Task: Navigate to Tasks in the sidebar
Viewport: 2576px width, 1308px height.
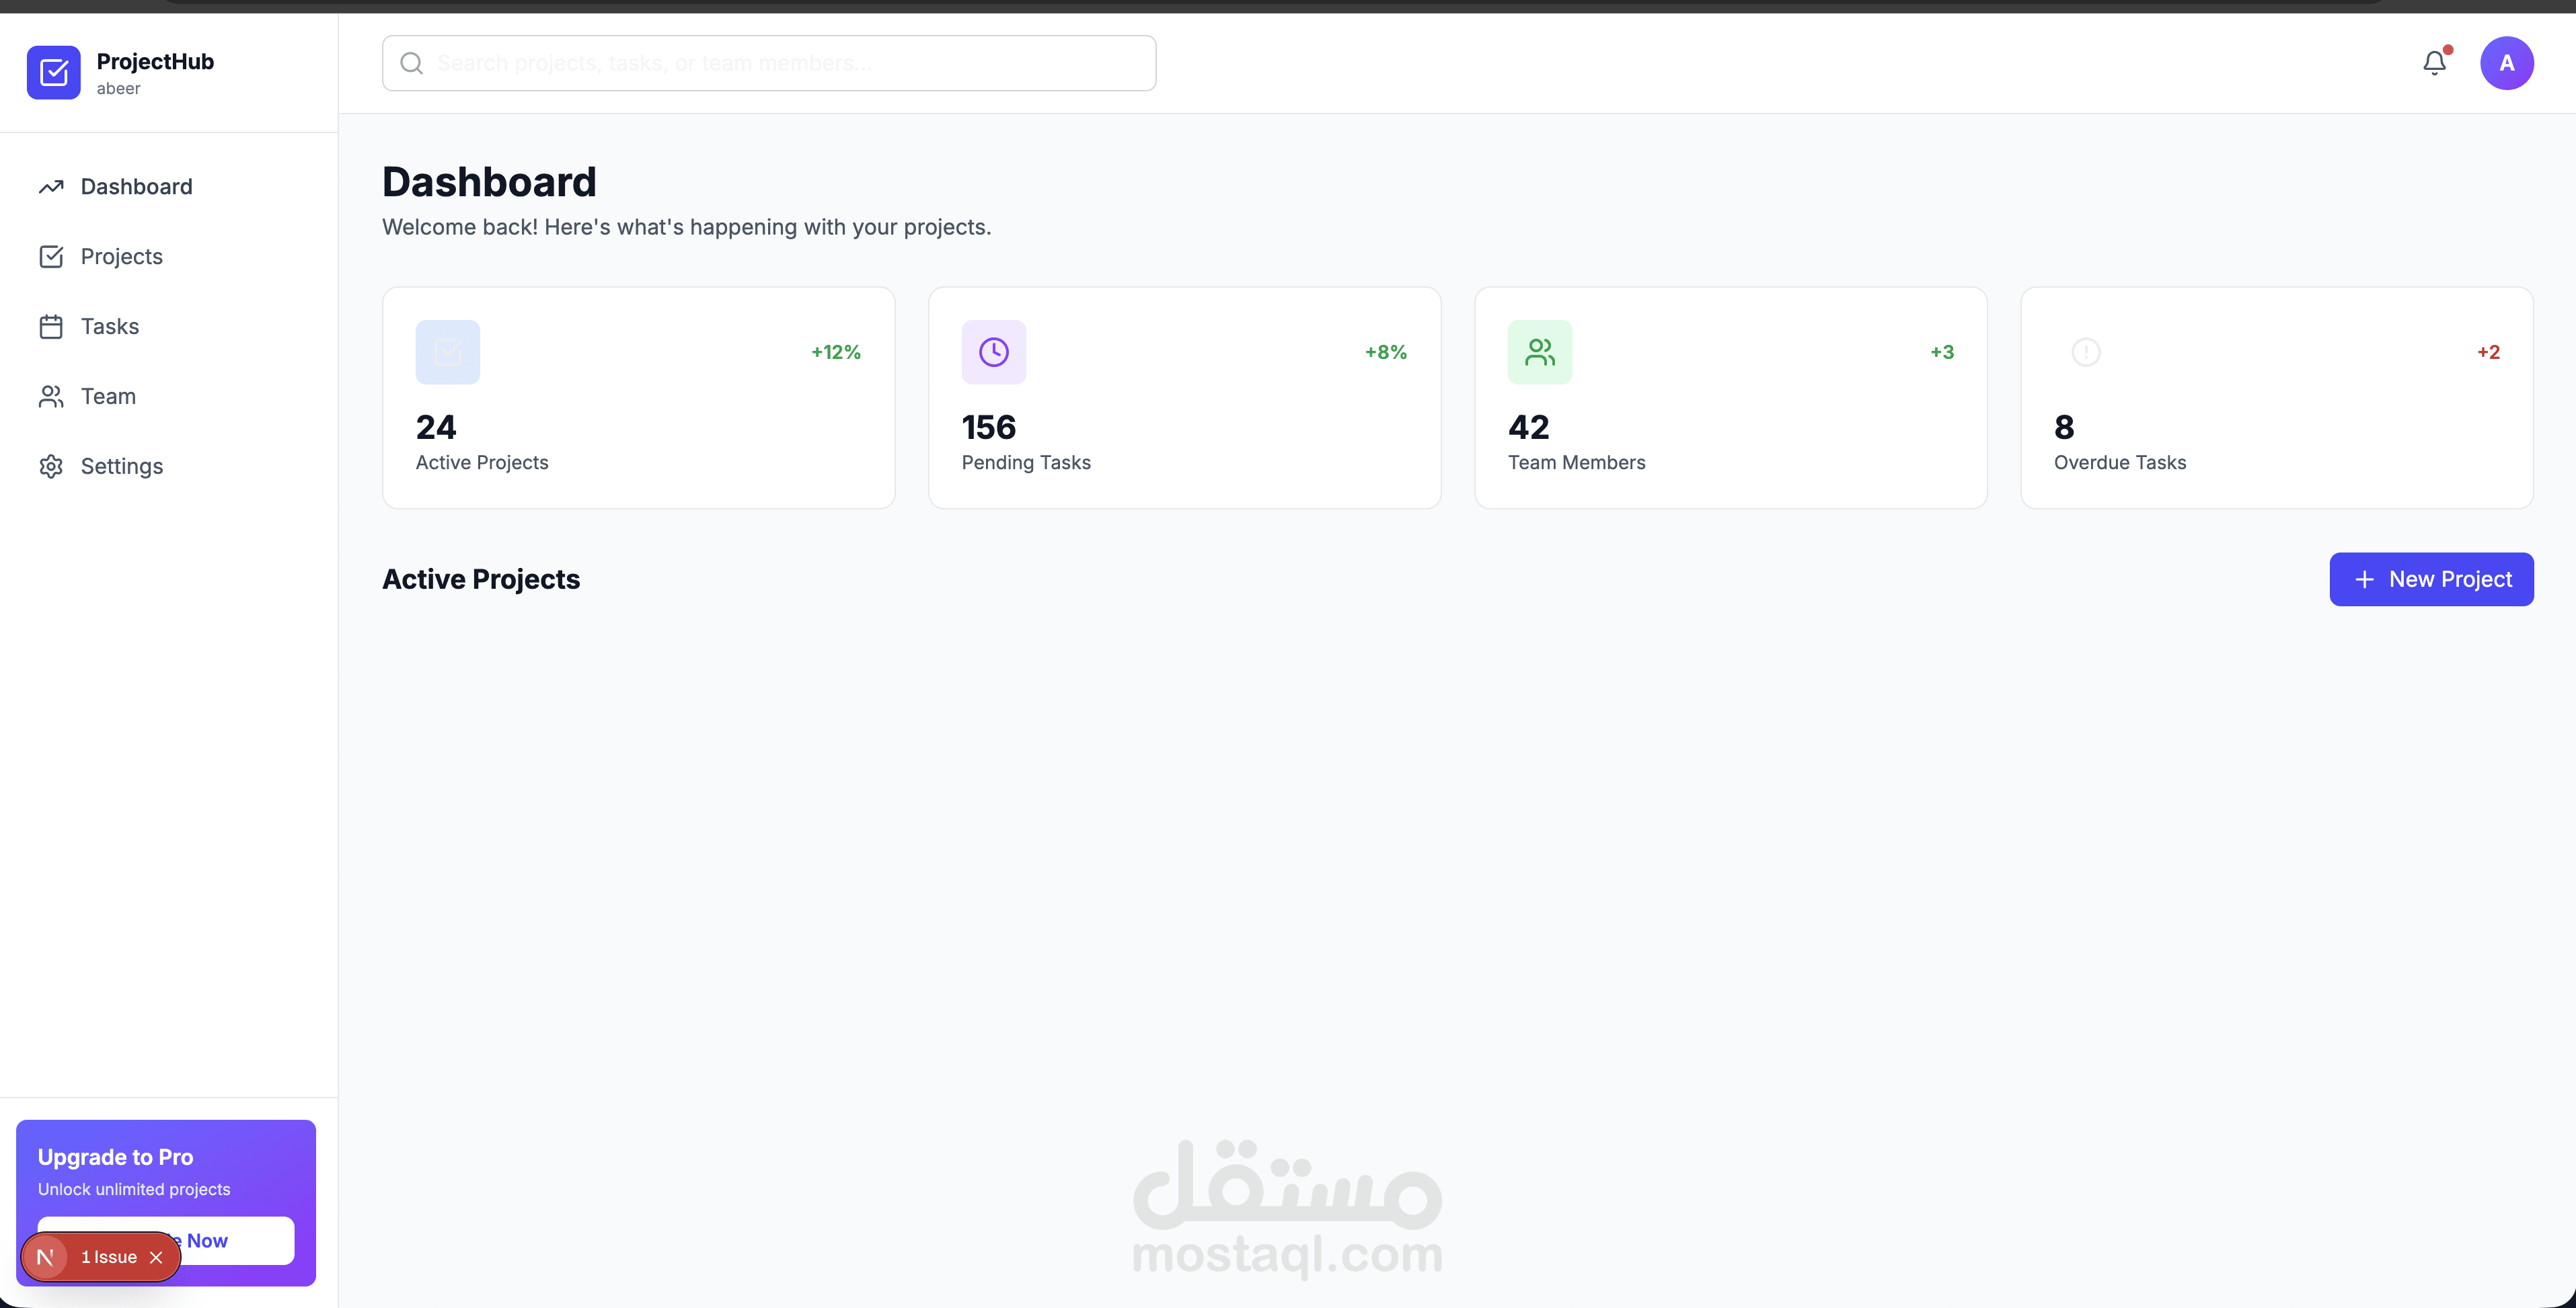Action: (x=169, y=327)
